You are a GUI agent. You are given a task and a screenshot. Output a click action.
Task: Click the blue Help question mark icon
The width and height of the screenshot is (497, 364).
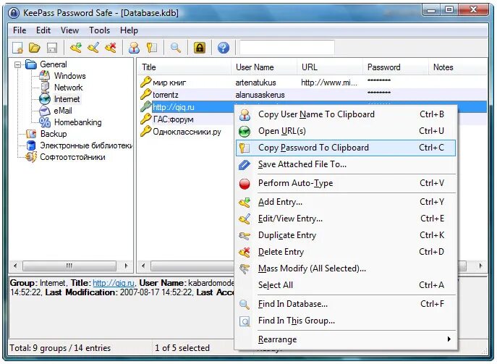point(224,48)
